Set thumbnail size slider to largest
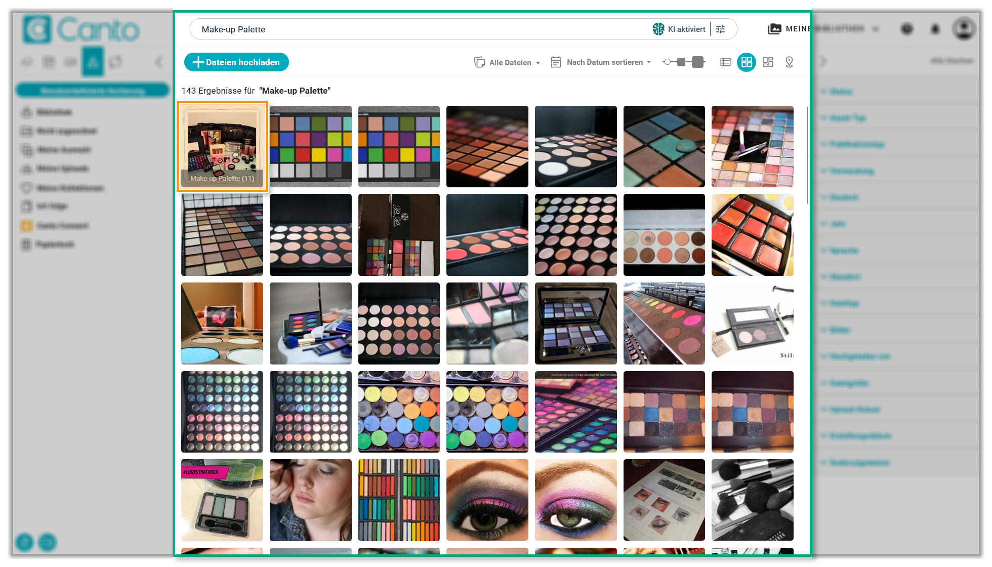 click(x=698, y=62)
